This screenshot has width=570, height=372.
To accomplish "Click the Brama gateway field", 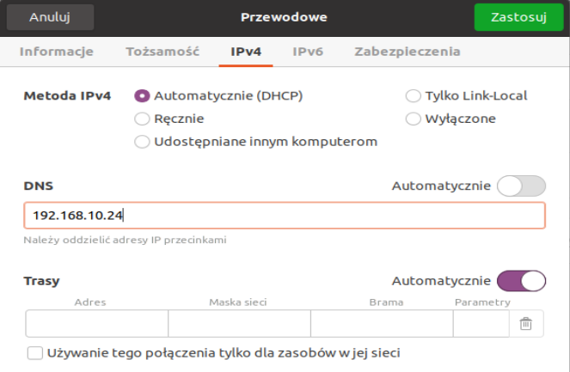I will click(381, 324).
